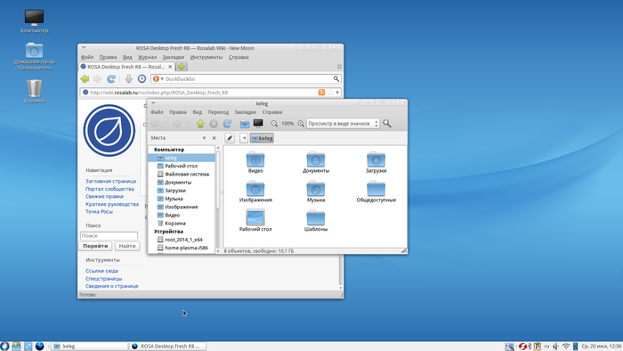Toggle the bookmark star in address bar
The width and height of the screenshot is (623, 351).
(330, 93)
